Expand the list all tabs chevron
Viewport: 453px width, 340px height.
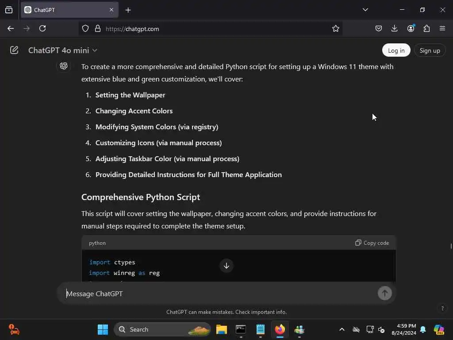pos(365,10)
